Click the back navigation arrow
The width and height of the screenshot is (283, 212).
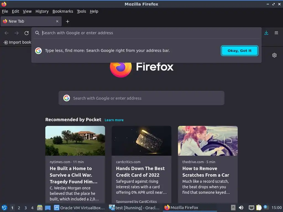point(7,33)
